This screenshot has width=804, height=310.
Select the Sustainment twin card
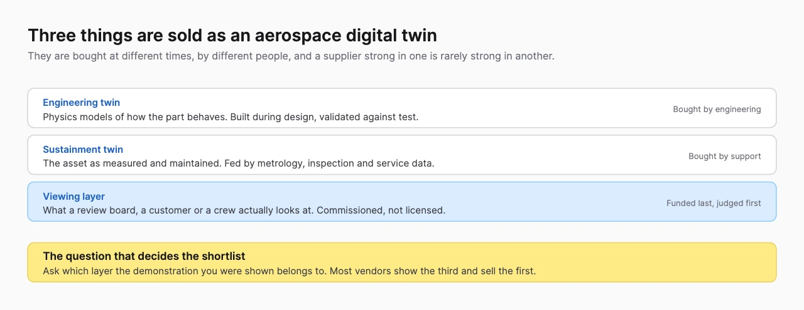tap(402, 155)
